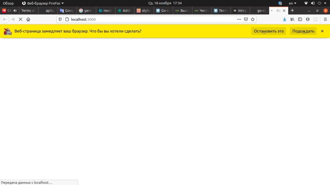Viewport: 330px width, 185px height.
Task: Switch to the Google Translate tab
Action: 67,11
